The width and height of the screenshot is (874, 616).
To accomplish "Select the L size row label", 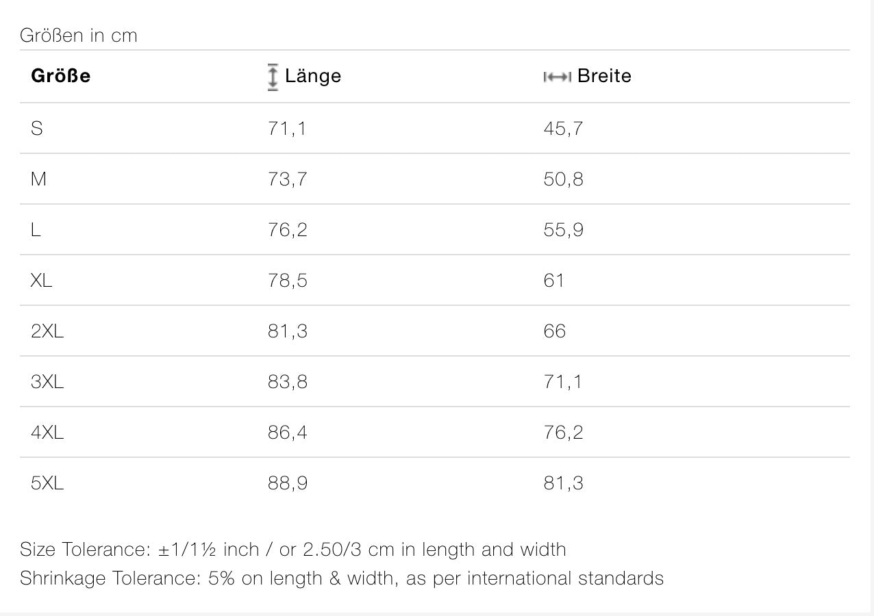I will point(36,229).
